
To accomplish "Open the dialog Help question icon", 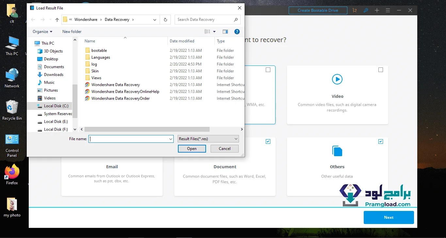I will 237,32.
